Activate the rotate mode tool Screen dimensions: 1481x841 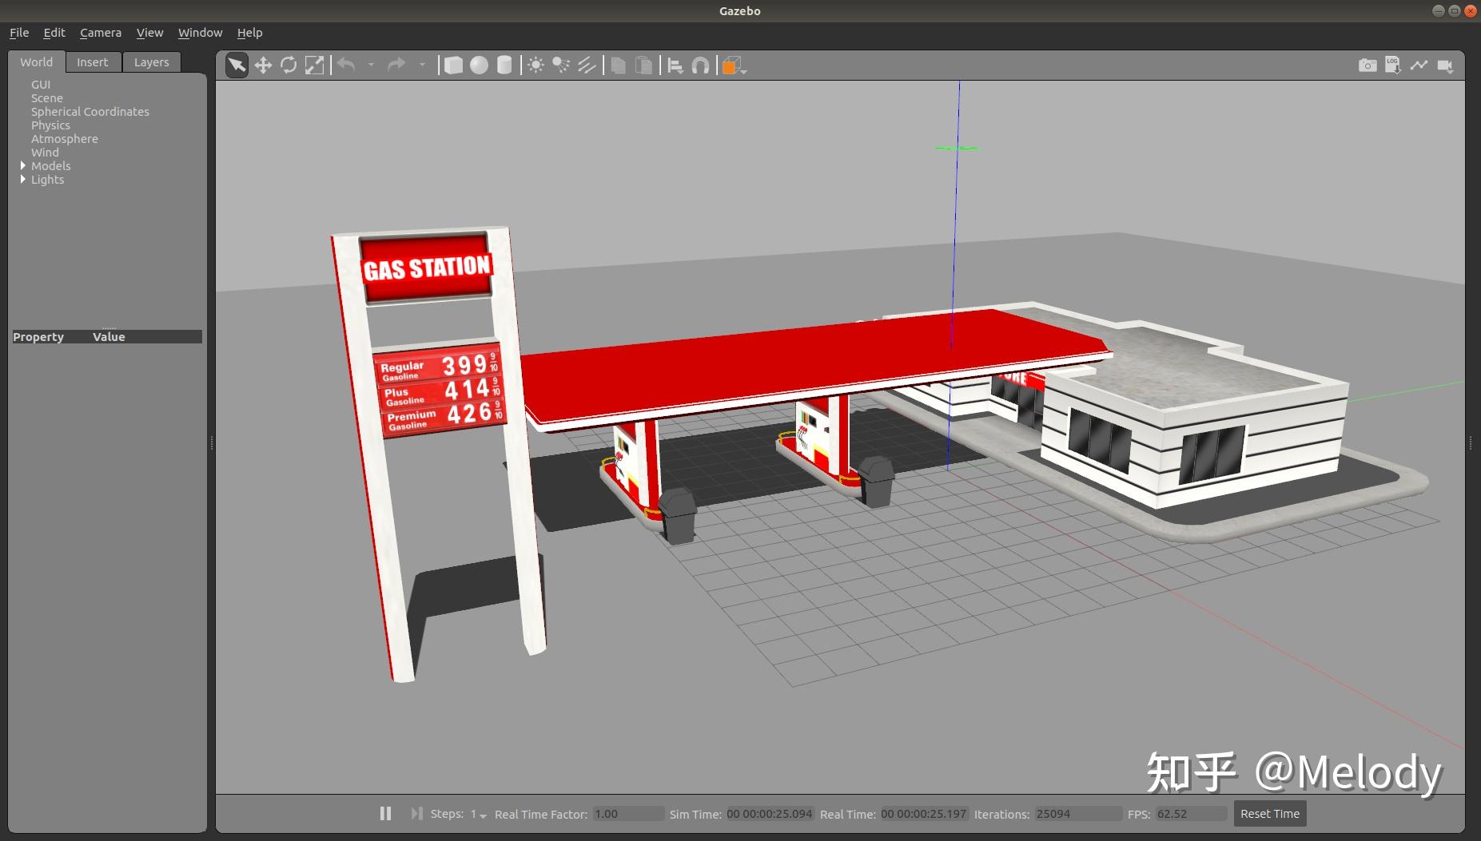click(x=289, y=65)
